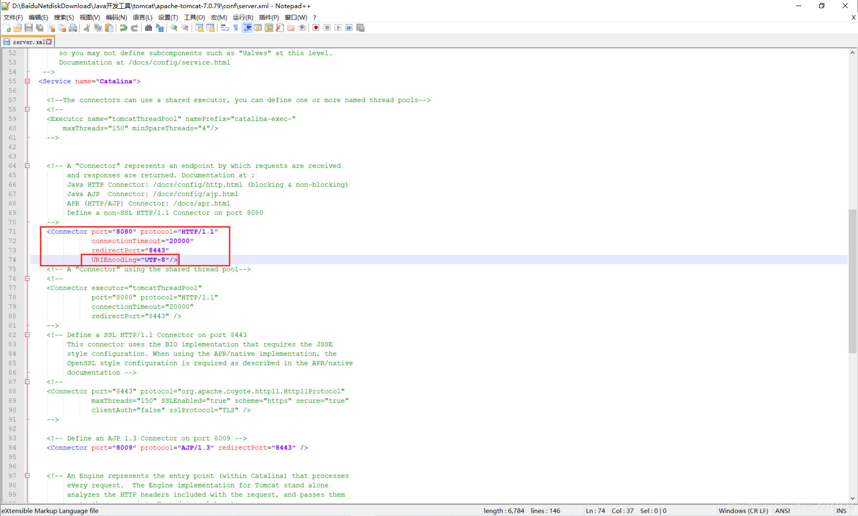Open the Document Map panel

[x=269, y=28]
